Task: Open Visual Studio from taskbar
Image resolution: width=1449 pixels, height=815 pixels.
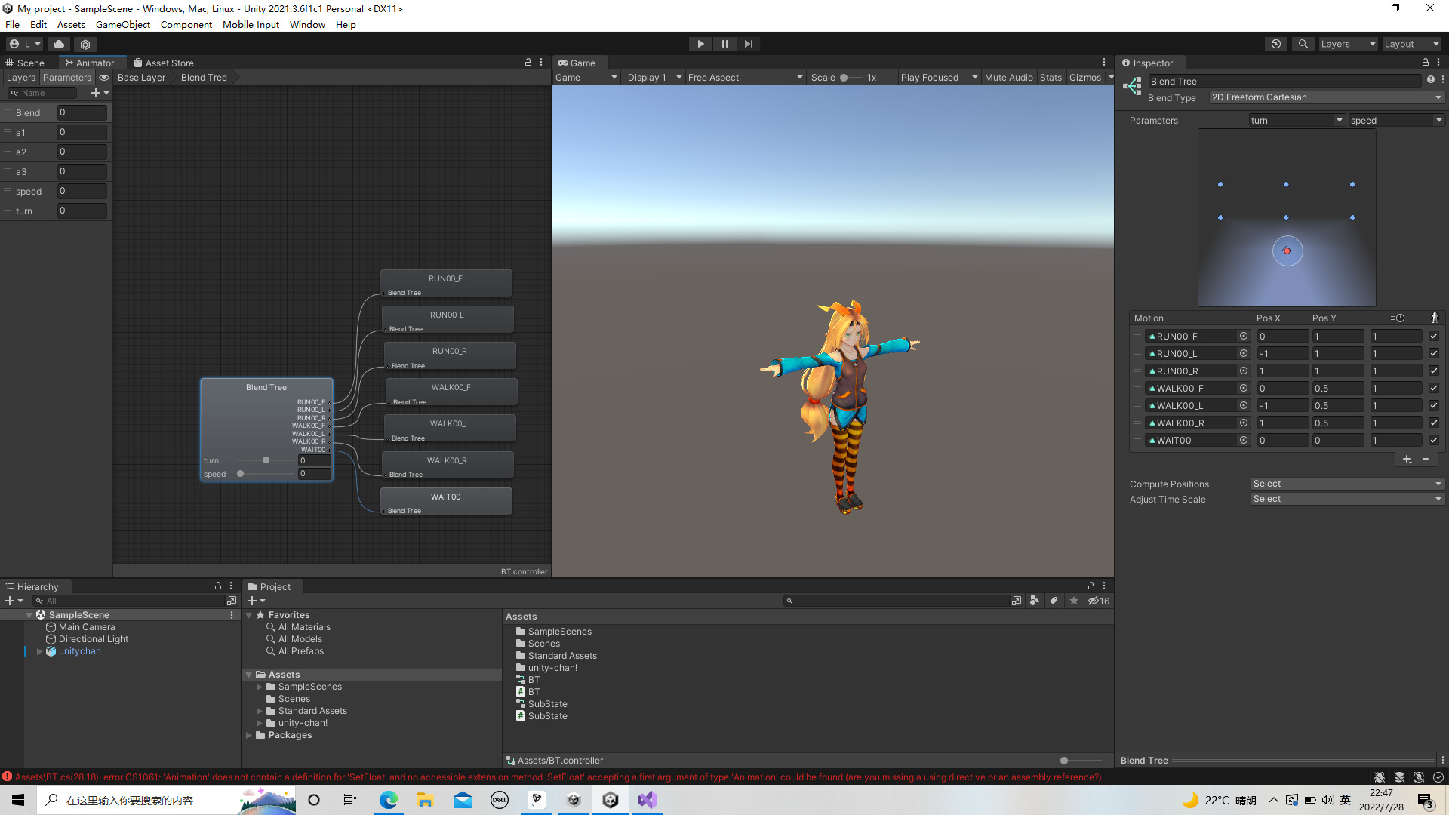Action: 647,800
